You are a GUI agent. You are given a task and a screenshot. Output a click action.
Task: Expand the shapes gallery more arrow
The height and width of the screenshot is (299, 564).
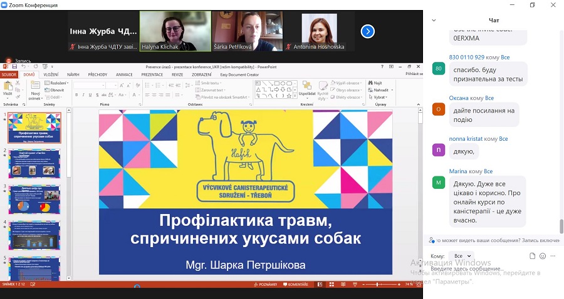[295, 96]
